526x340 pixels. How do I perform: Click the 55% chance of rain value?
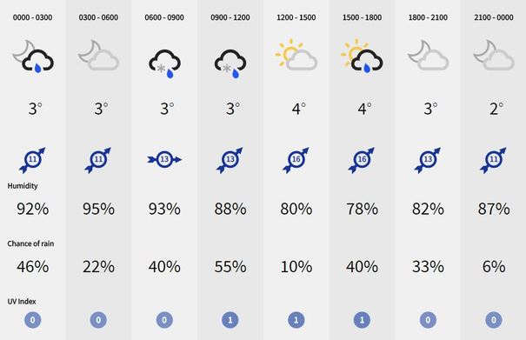tap(230, 267)
